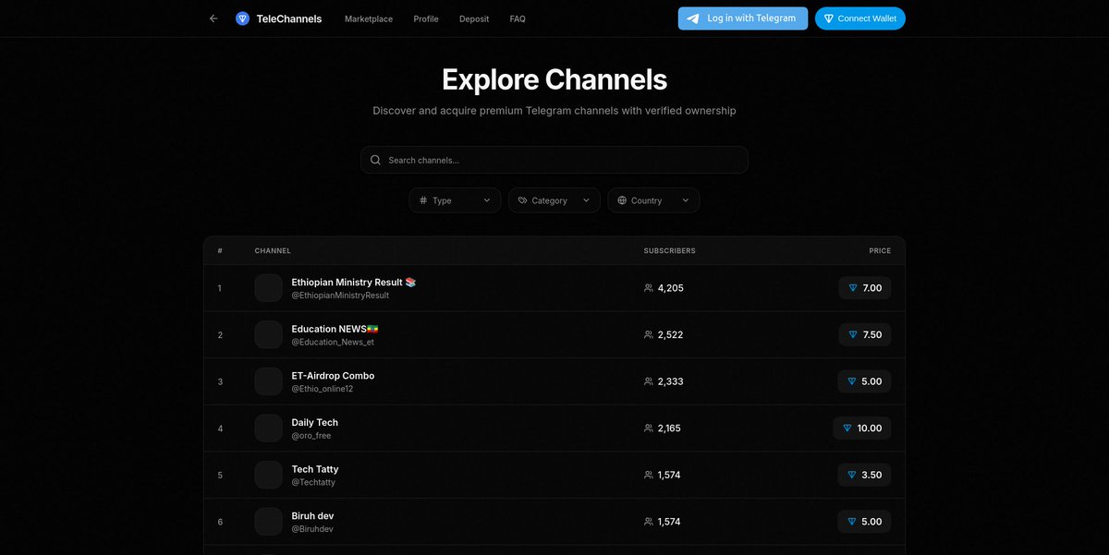This screenshot has height=555, width=1109.
Task: Click the 7.50 TON price button
Action: coord(865,335)
